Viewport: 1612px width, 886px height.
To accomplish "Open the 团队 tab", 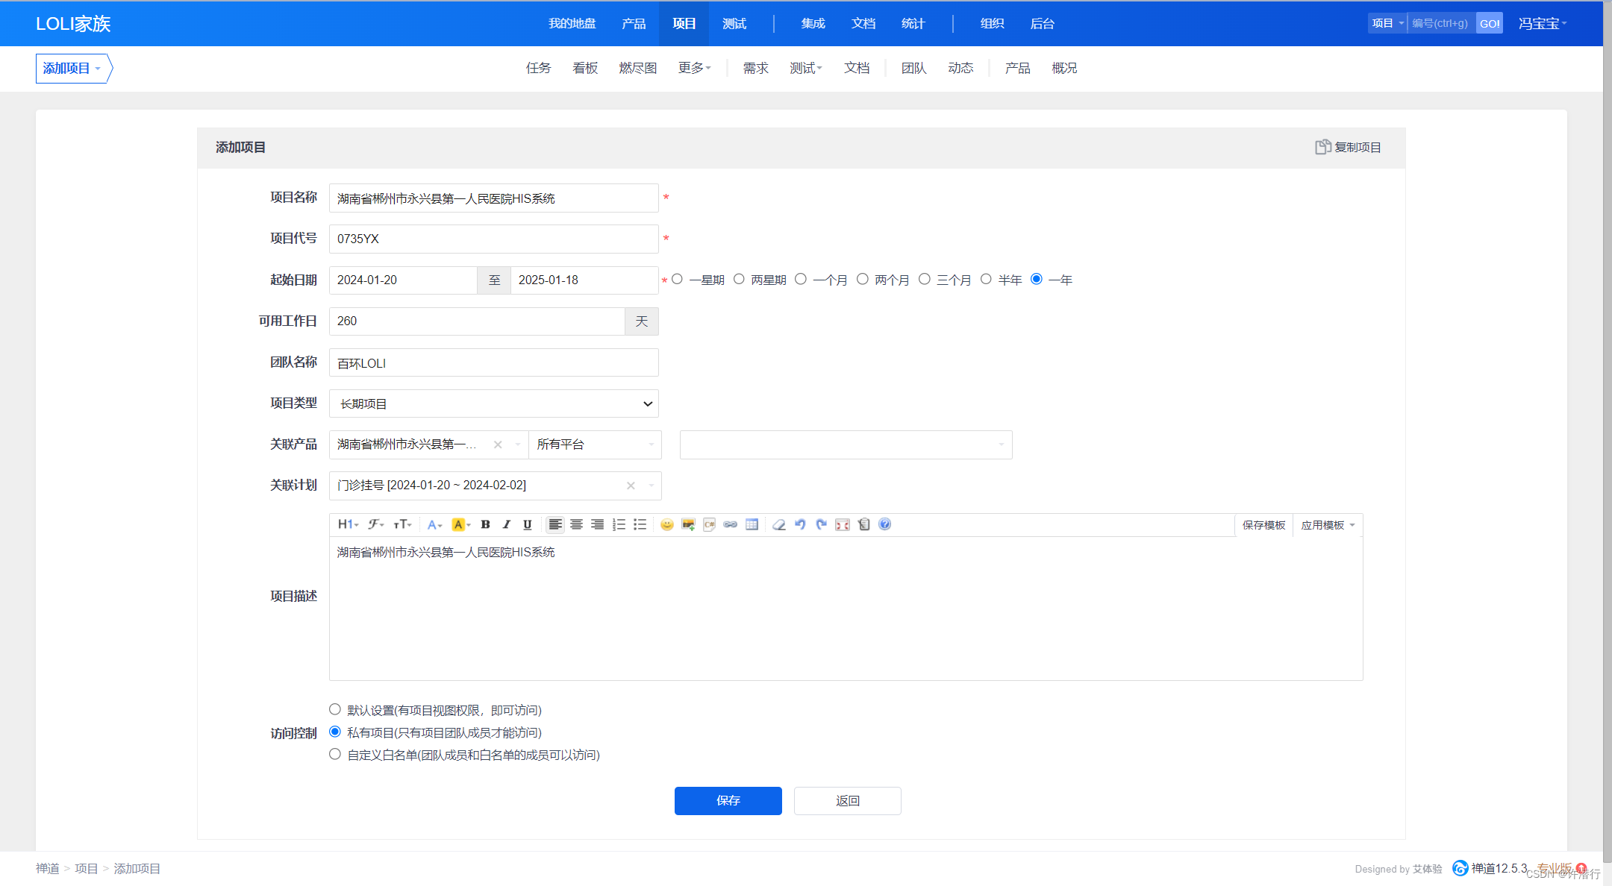I will [x=913, y=68].
